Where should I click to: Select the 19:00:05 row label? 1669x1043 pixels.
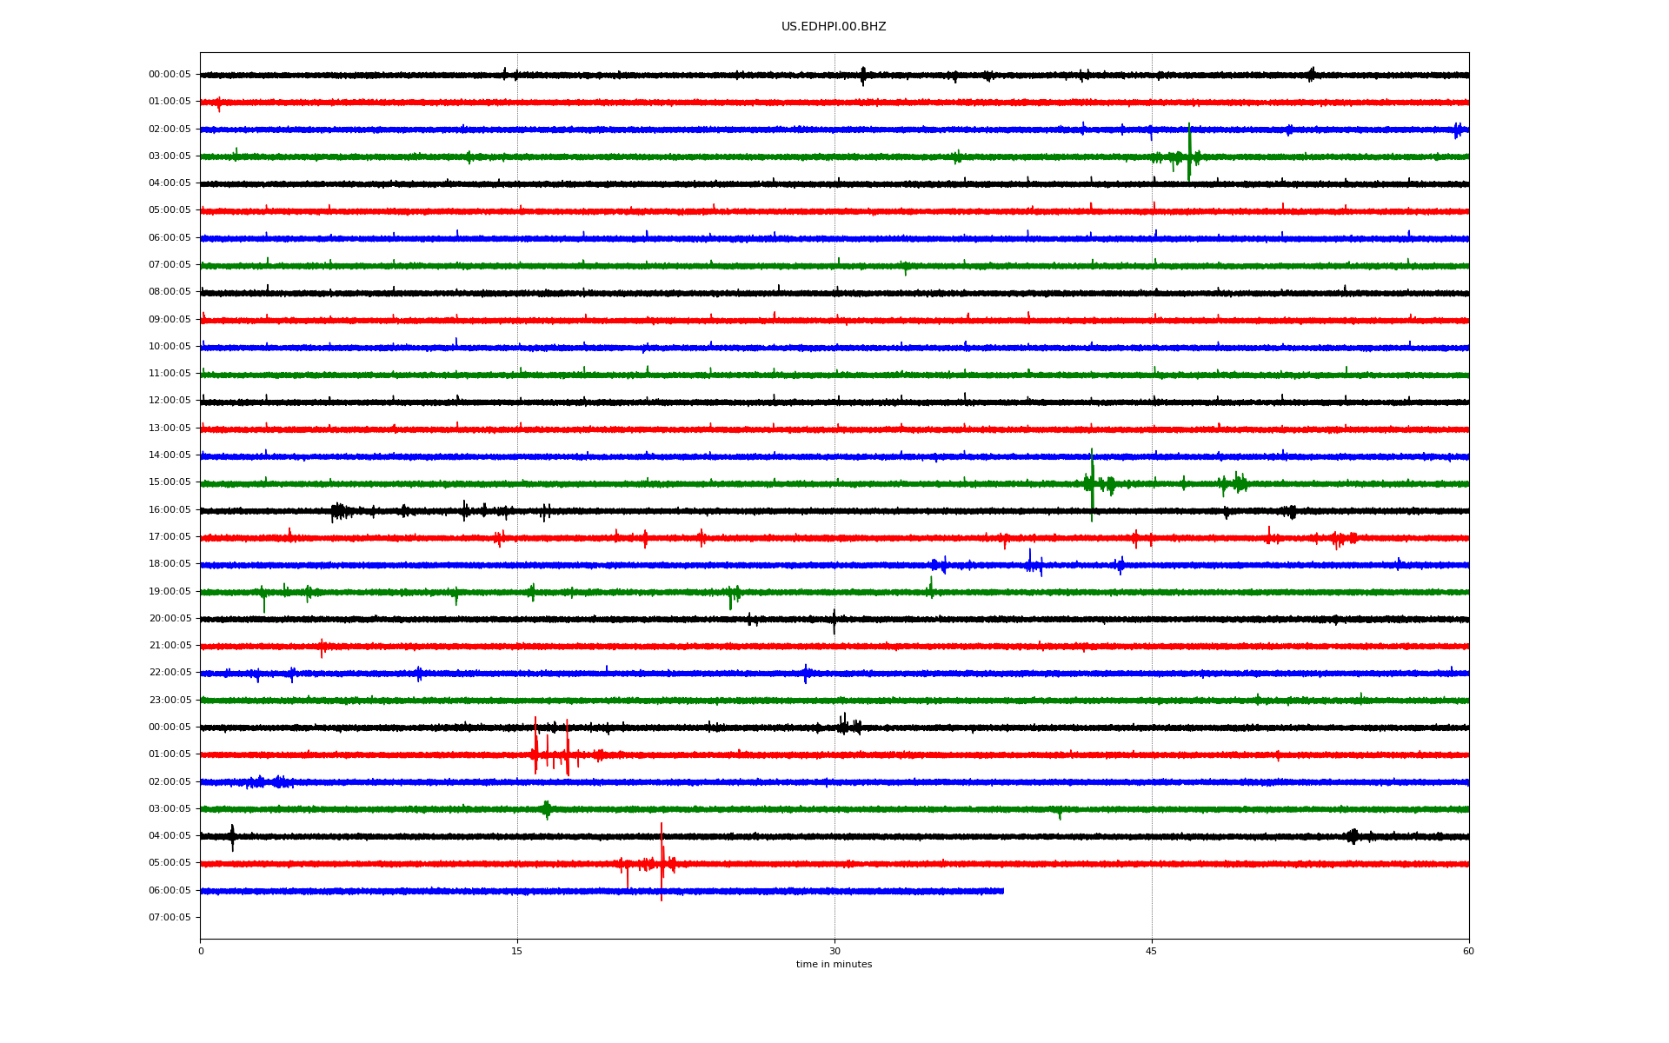(x=170, y=592)
